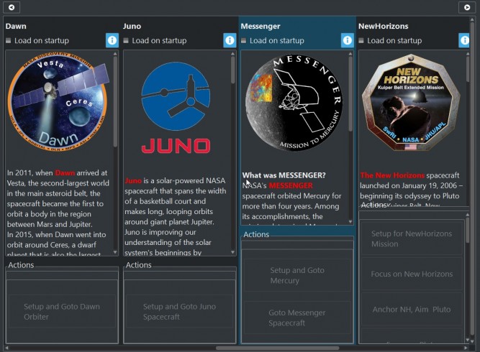Click the Dawn description scroll-down arrow
Viewport: 480px width, 352px height.
point(115,252)
